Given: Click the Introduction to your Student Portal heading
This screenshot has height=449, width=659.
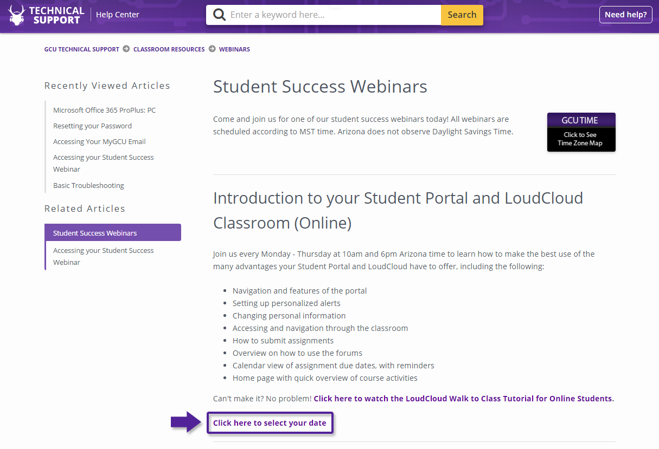Looking at the screenshot, I should click(398, 210).
